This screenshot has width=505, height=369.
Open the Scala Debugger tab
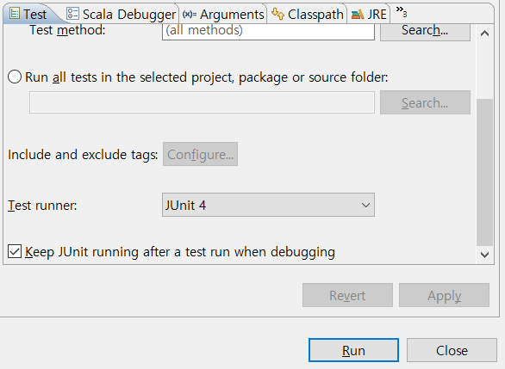click(x=122, y=14)
